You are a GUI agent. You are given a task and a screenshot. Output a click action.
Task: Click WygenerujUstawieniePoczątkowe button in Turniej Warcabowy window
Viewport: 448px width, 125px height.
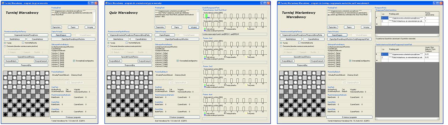click(26, 35)
